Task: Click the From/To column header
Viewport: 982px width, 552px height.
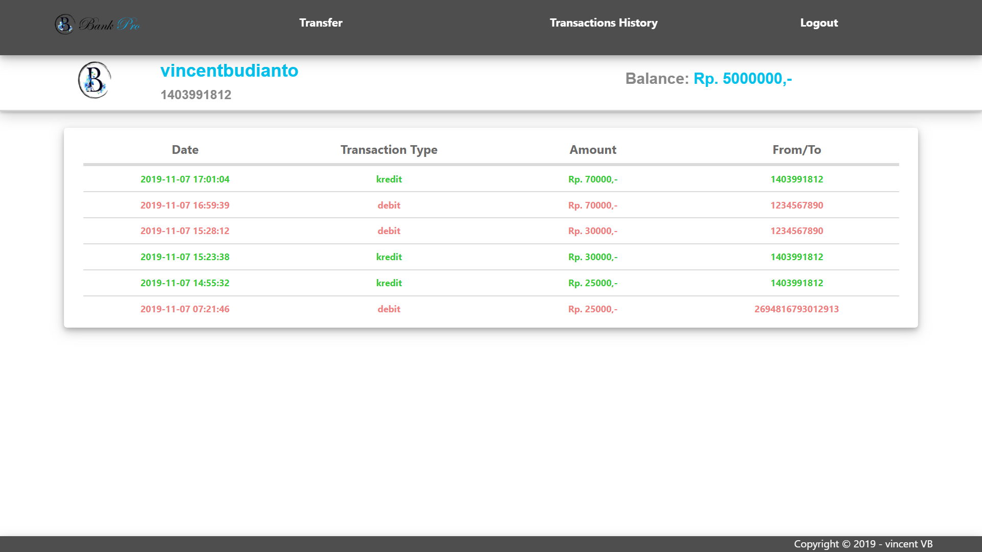Action: pos(796,150)
